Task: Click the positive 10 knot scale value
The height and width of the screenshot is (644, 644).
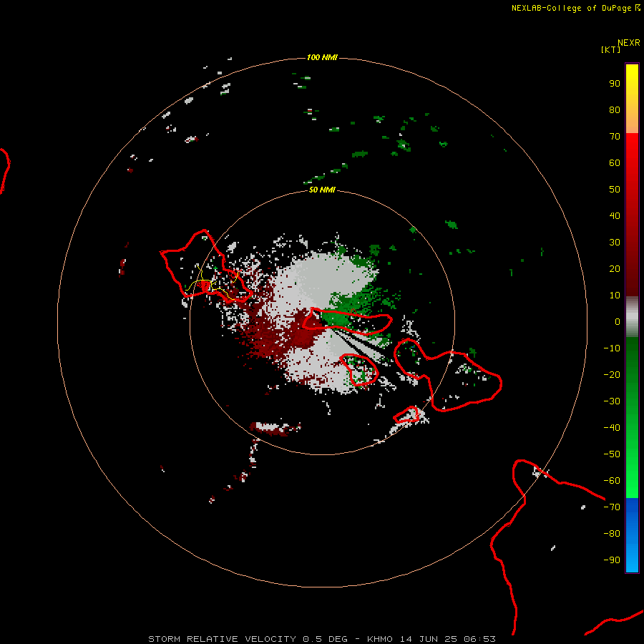Action: point(615,296)
